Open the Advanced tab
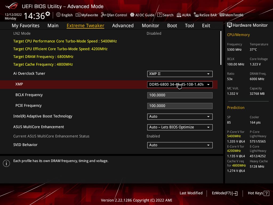The width and height of the screenshot is (273, 205). tap(123, 25)
